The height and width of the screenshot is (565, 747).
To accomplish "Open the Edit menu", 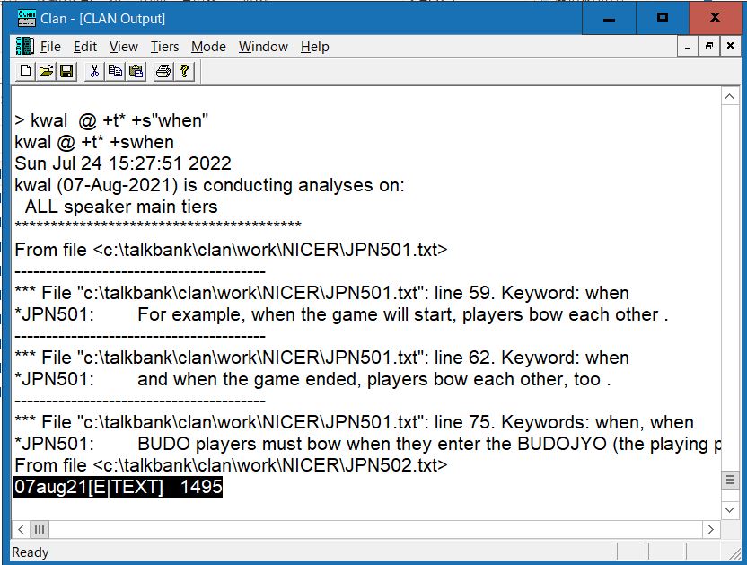I will [x=85, y=47].
